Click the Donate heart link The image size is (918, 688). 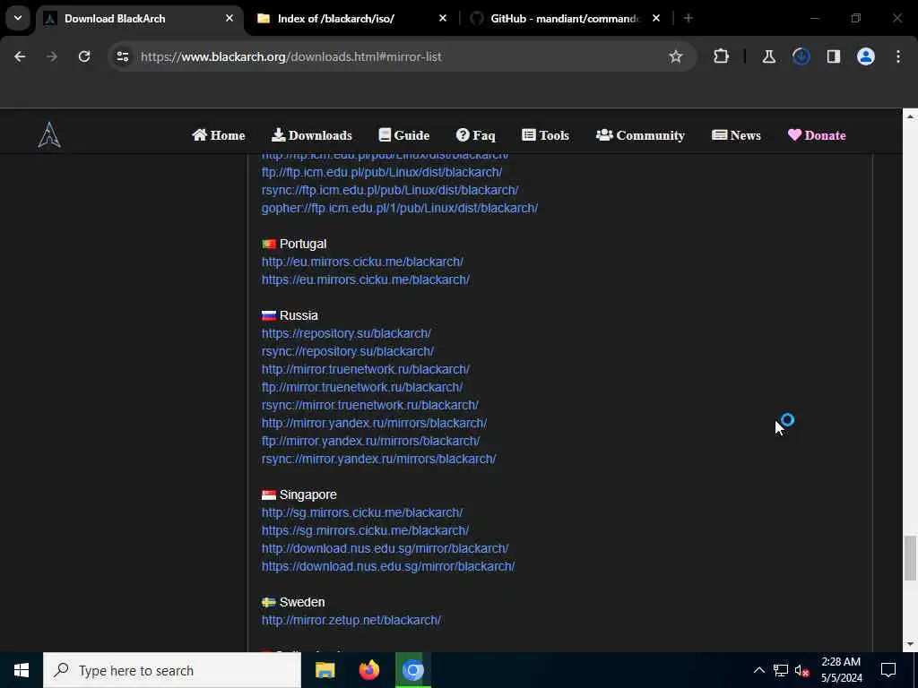(x=817, y=135)
